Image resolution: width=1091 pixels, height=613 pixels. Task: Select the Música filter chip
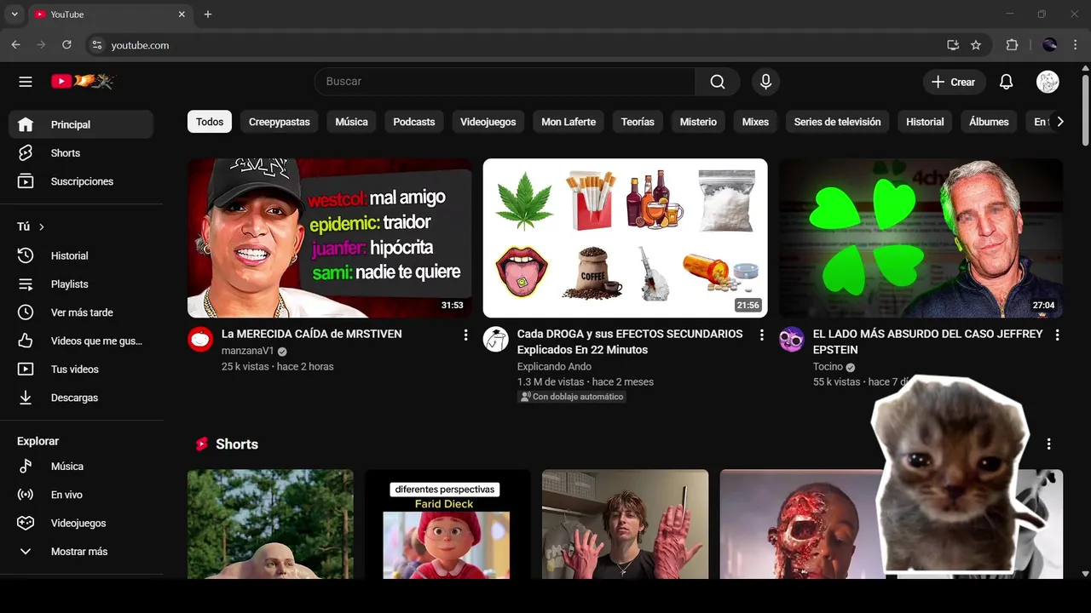click(351, 122)
